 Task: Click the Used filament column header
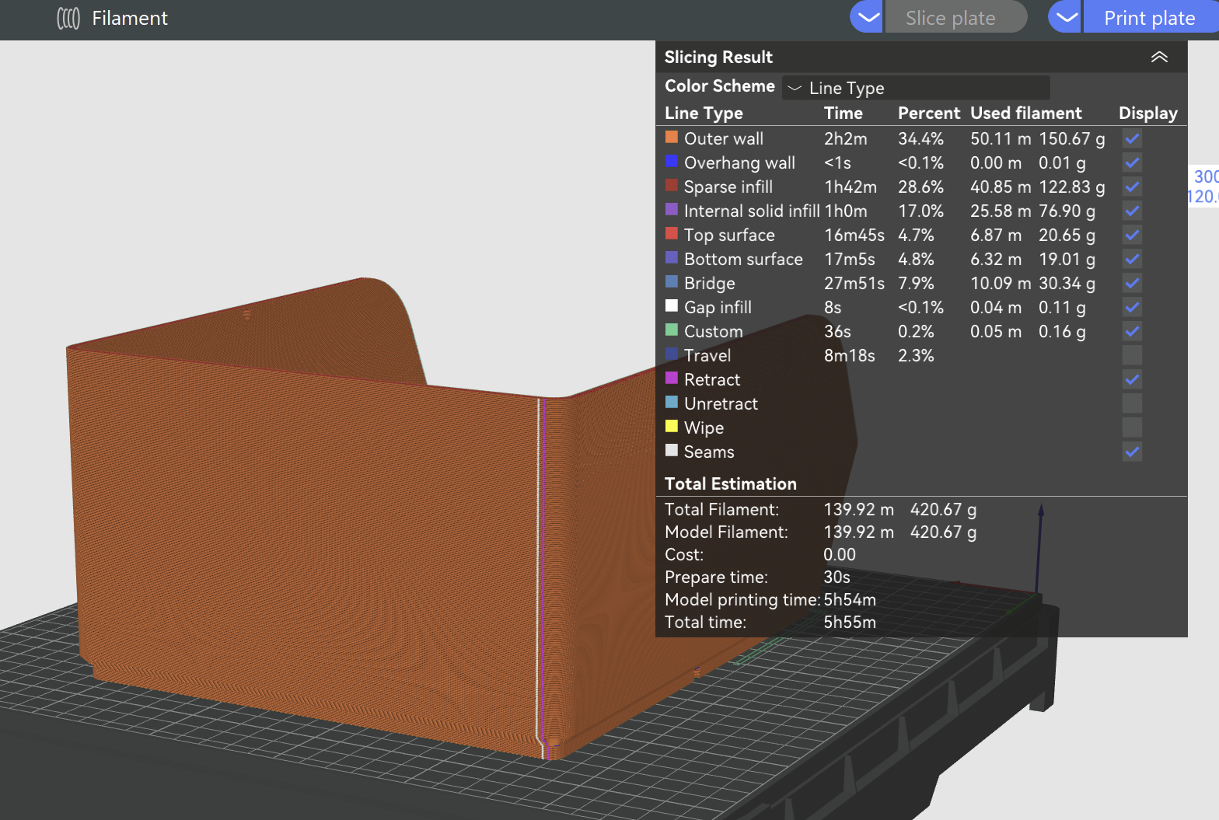coord(1025,113)
